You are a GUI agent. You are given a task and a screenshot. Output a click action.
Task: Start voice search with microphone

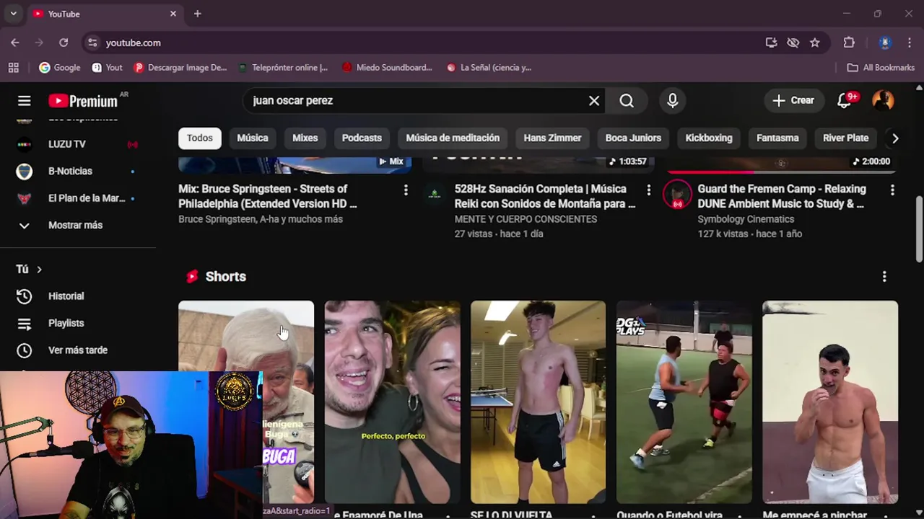pos(673,101)
